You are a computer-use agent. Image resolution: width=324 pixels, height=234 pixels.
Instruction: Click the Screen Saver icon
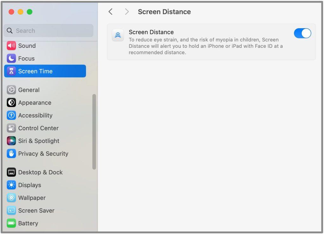[x=11, y=211]
